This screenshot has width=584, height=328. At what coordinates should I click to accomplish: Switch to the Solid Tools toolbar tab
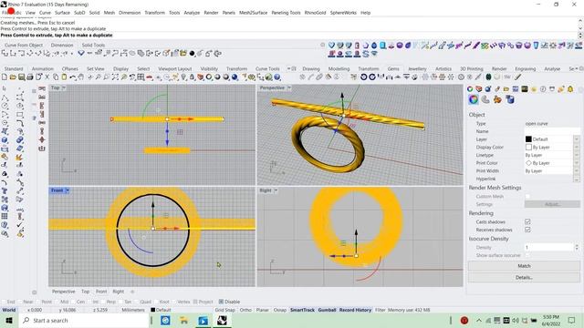pos(93,45)
